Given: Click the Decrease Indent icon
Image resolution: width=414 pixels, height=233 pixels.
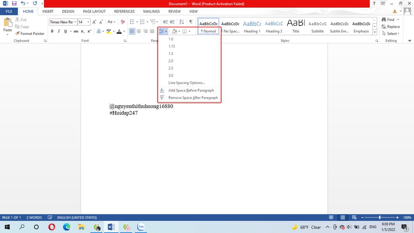Looking at the screenshot, I should click(165, 22).
